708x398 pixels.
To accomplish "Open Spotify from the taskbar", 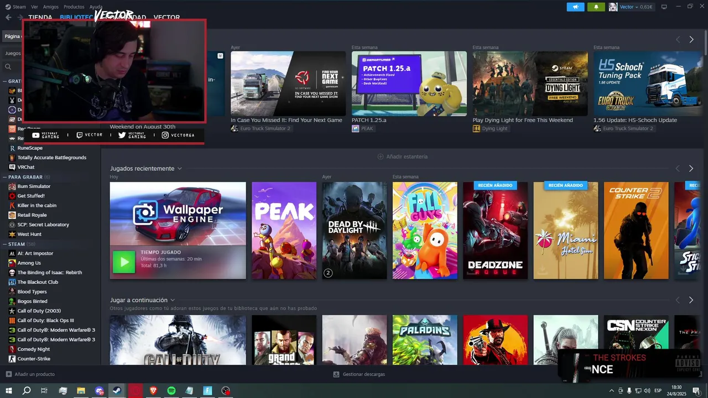I will [171, 390].
